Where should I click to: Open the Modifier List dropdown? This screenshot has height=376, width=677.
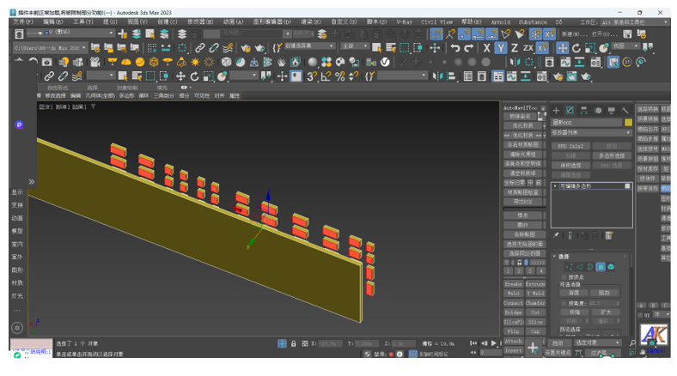591,133
